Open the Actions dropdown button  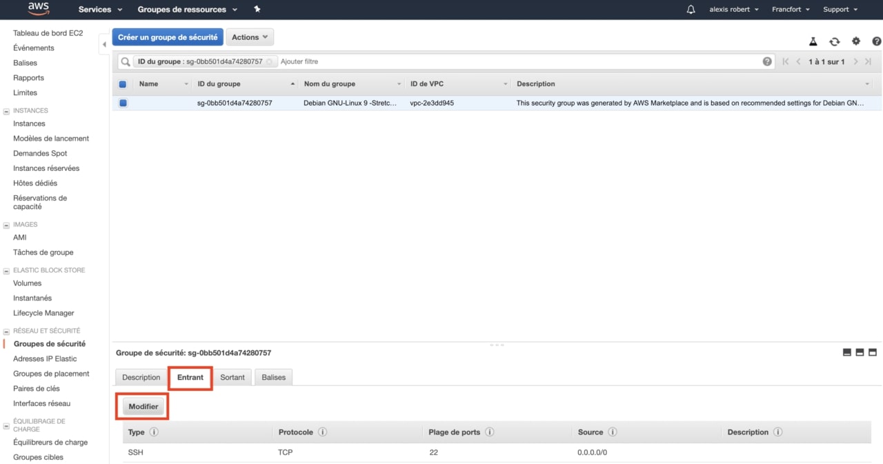pyautogui.click(x=250, y=37)
